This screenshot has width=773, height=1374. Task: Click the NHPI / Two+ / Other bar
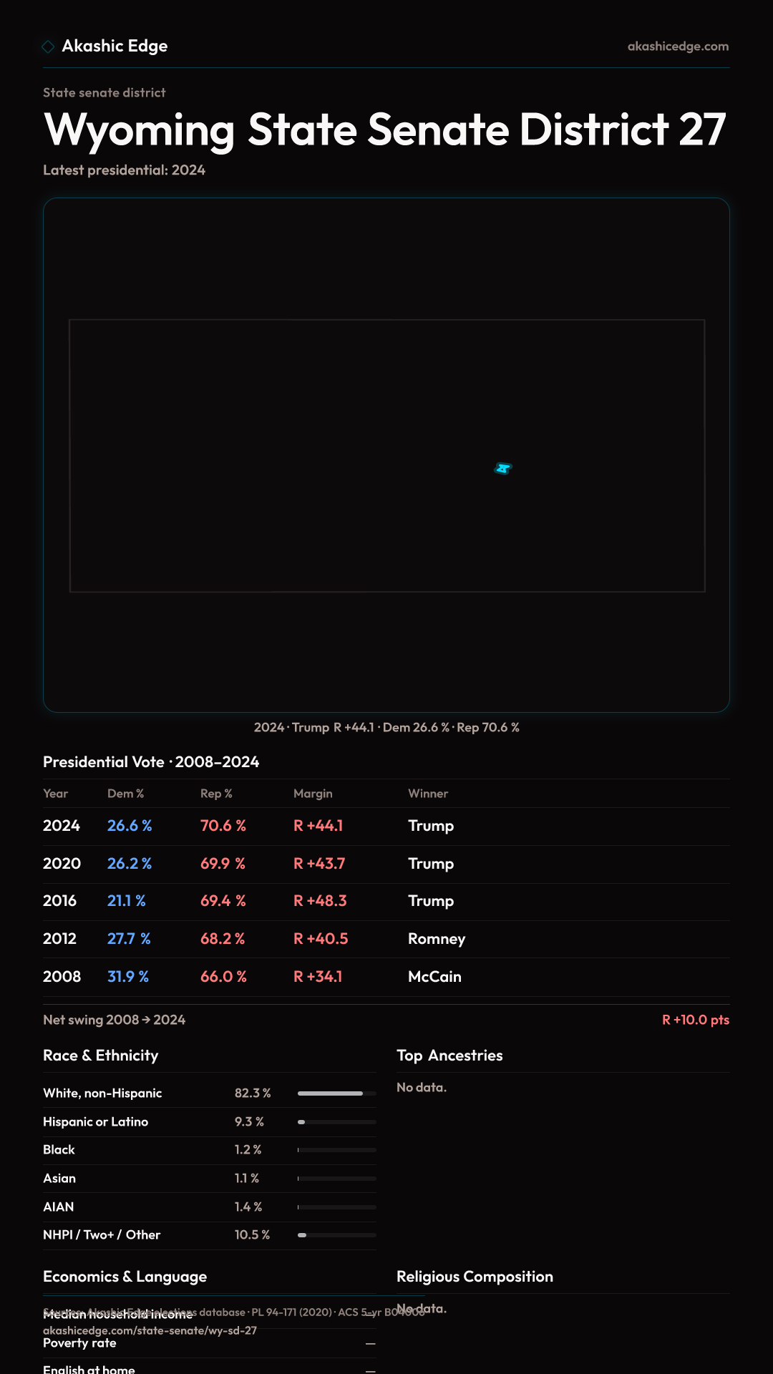pyautogui.click(x=336, y=1235)
